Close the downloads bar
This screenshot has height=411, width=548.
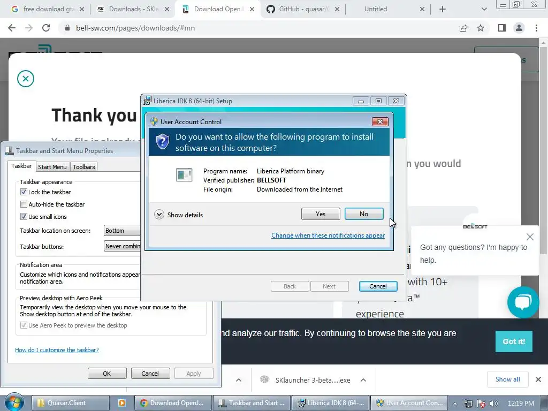(538, 379)
